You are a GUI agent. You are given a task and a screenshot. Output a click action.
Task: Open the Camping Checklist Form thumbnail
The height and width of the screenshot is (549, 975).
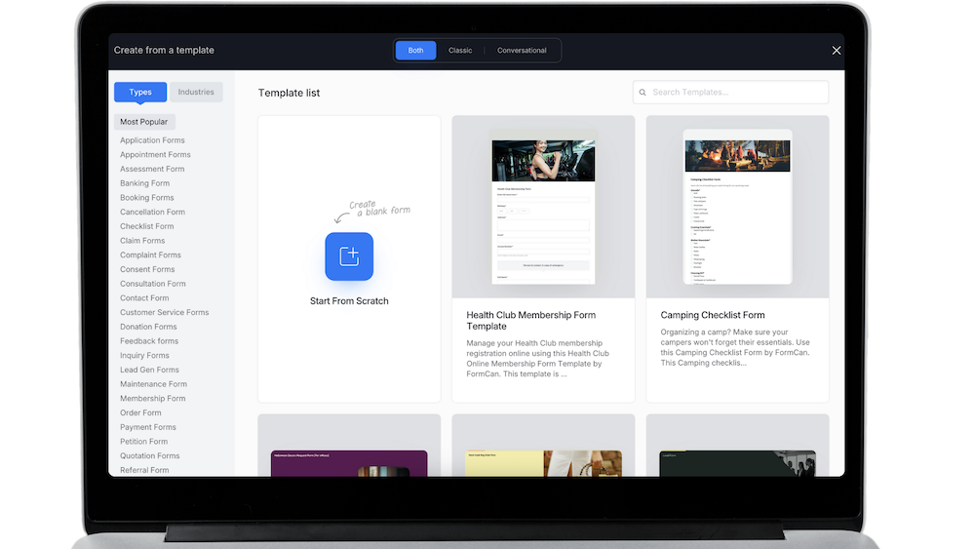tap(737, 207)
